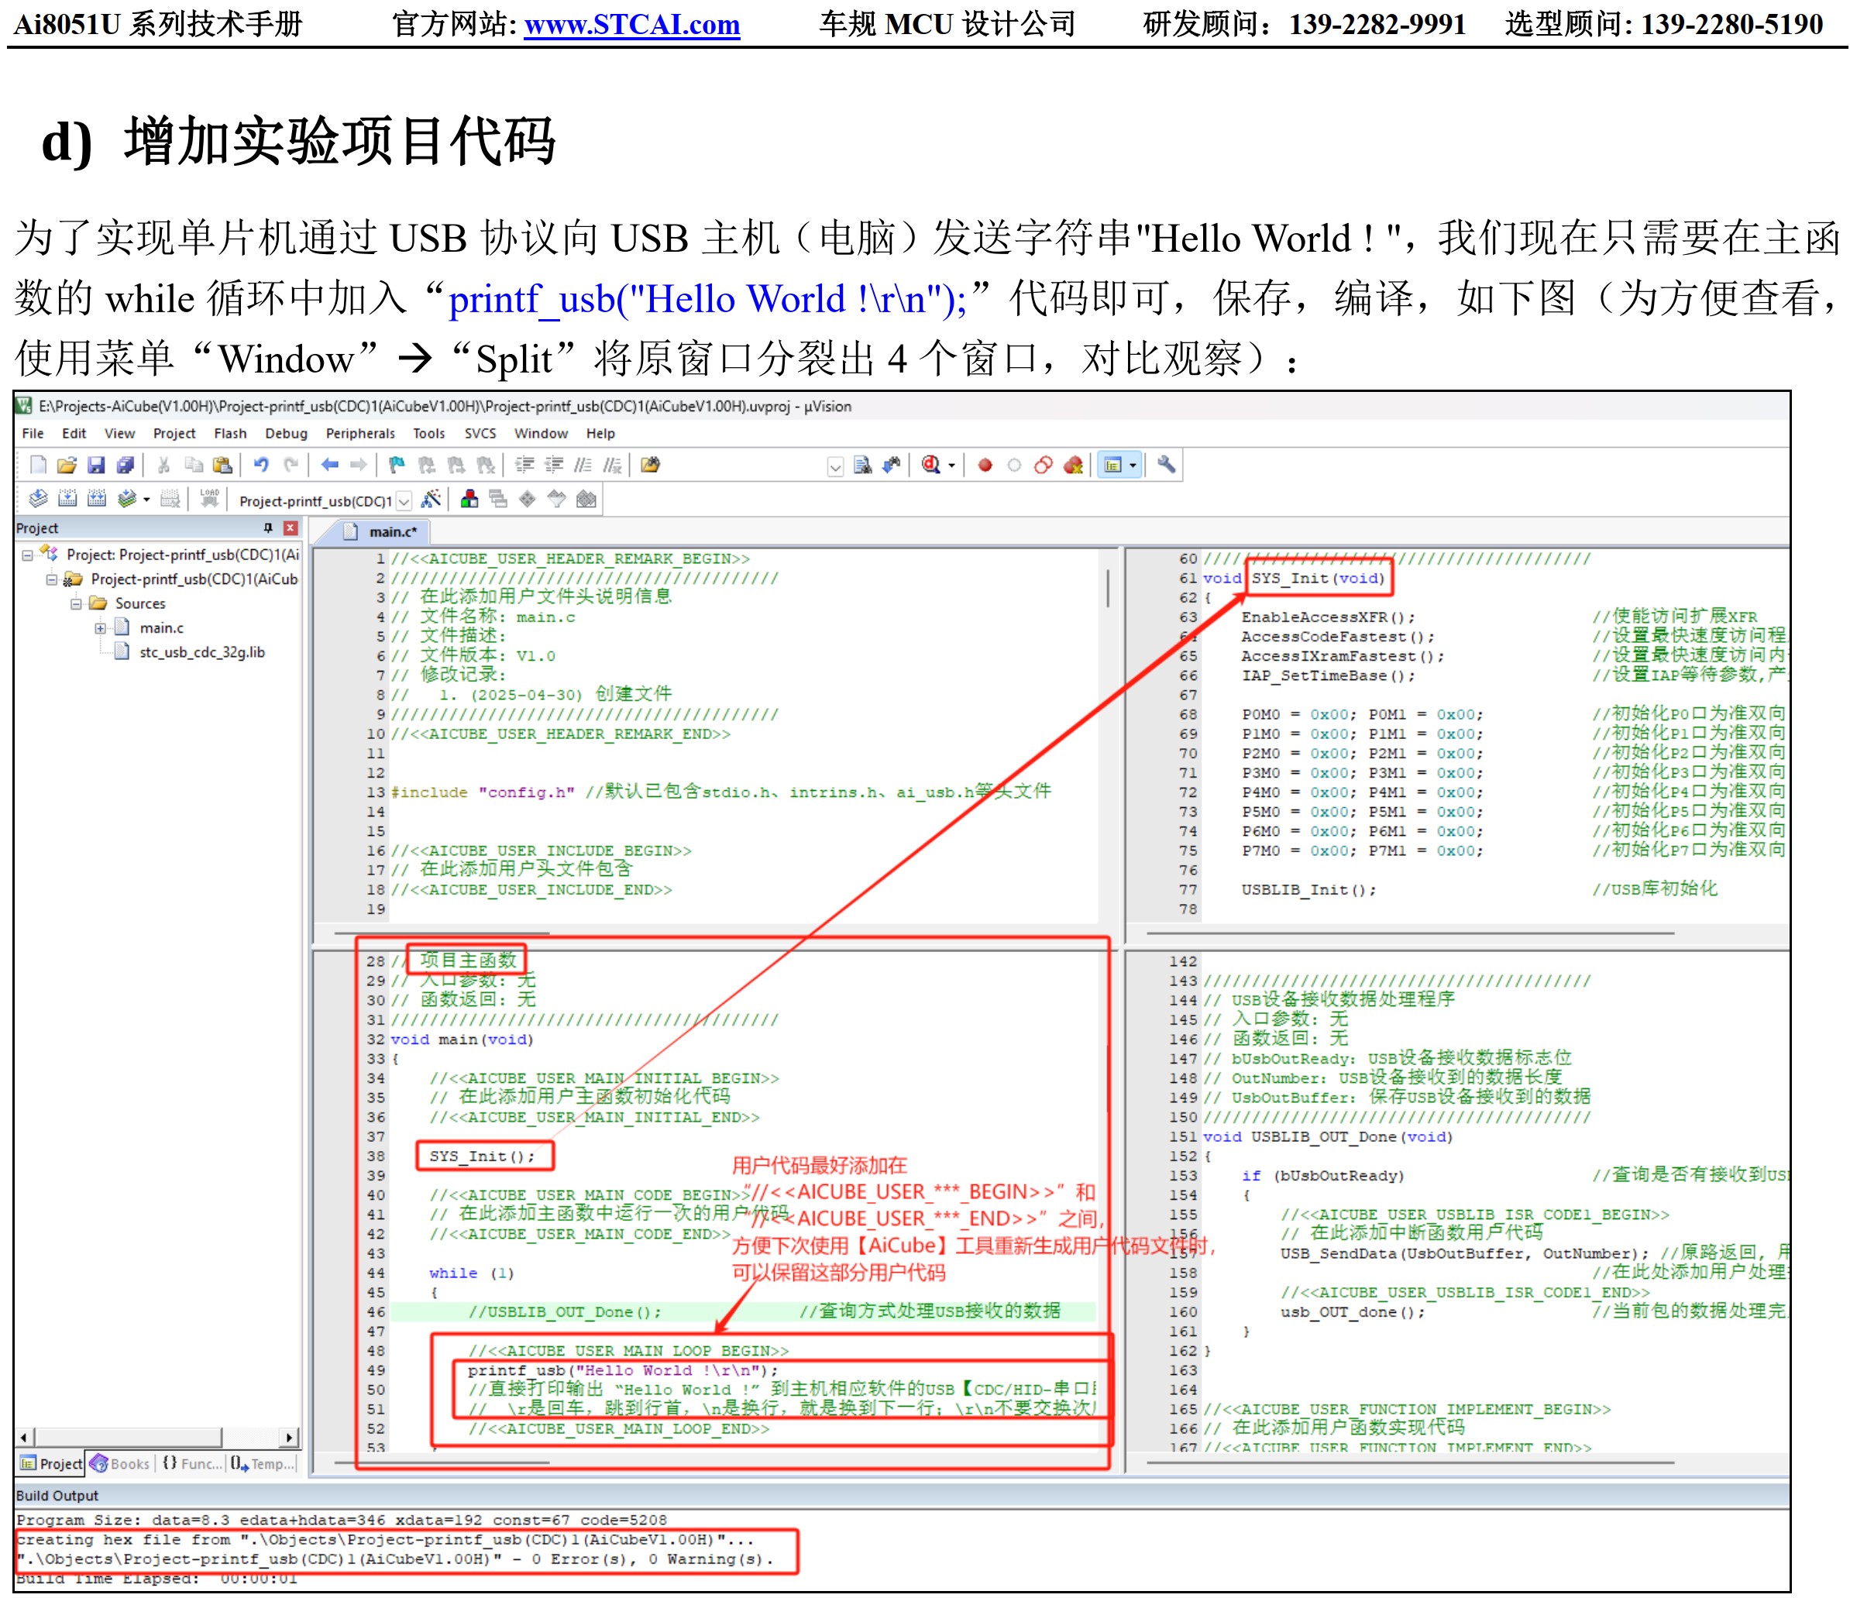Save the current file with the disk icon
Image resolution: width=1850 pixels, height=1598 pixels.
coord(96,465)
